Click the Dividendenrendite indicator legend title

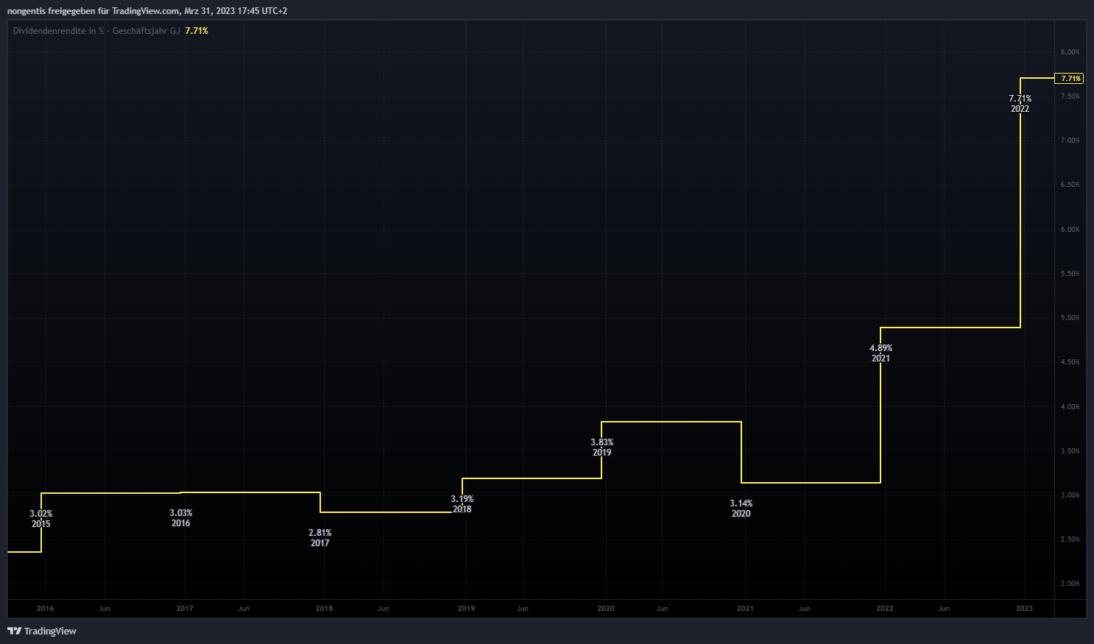(x=96, y=31)
